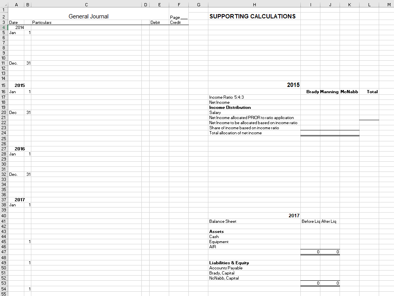Select the Equipment label cell
This screenshot has height=296, width=394.
[254, 242]
